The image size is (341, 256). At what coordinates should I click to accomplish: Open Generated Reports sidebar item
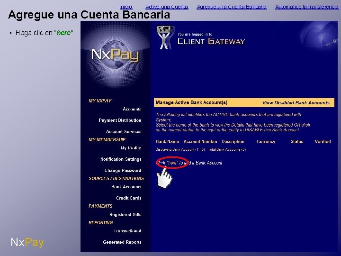122,242
